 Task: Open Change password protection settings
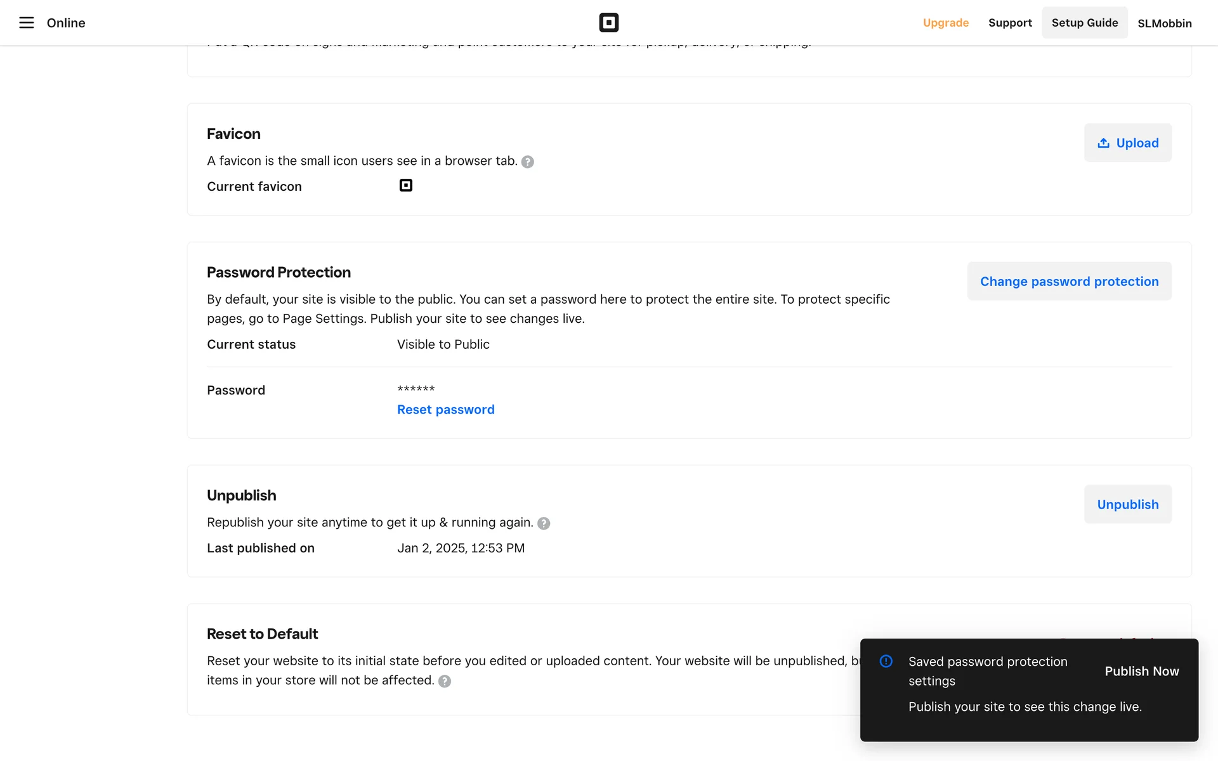pyautogui.click(x=1069, y=282)
